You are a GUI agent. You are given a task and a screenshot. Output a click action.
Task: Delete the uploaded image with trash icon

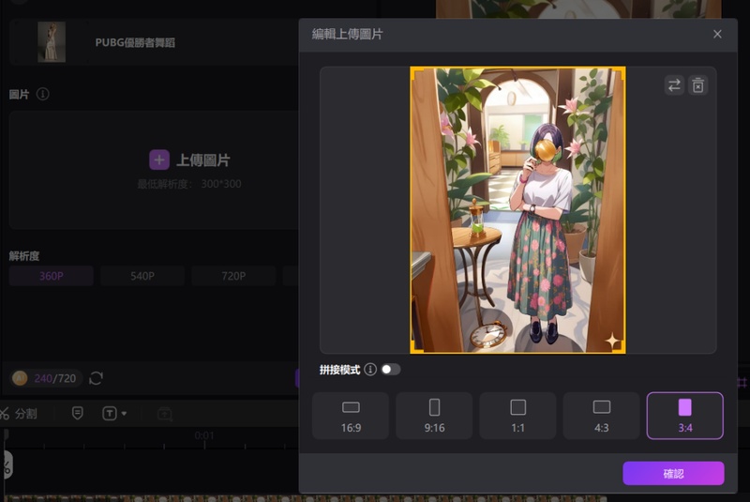pyautogui.click(x=697, y=85)
